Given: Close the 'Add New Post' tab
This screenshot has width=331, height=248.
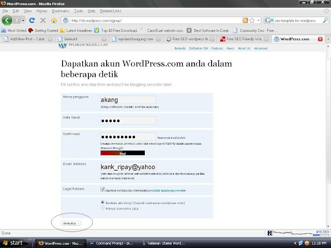Looking at the screenshot, I should click(50, 39).
